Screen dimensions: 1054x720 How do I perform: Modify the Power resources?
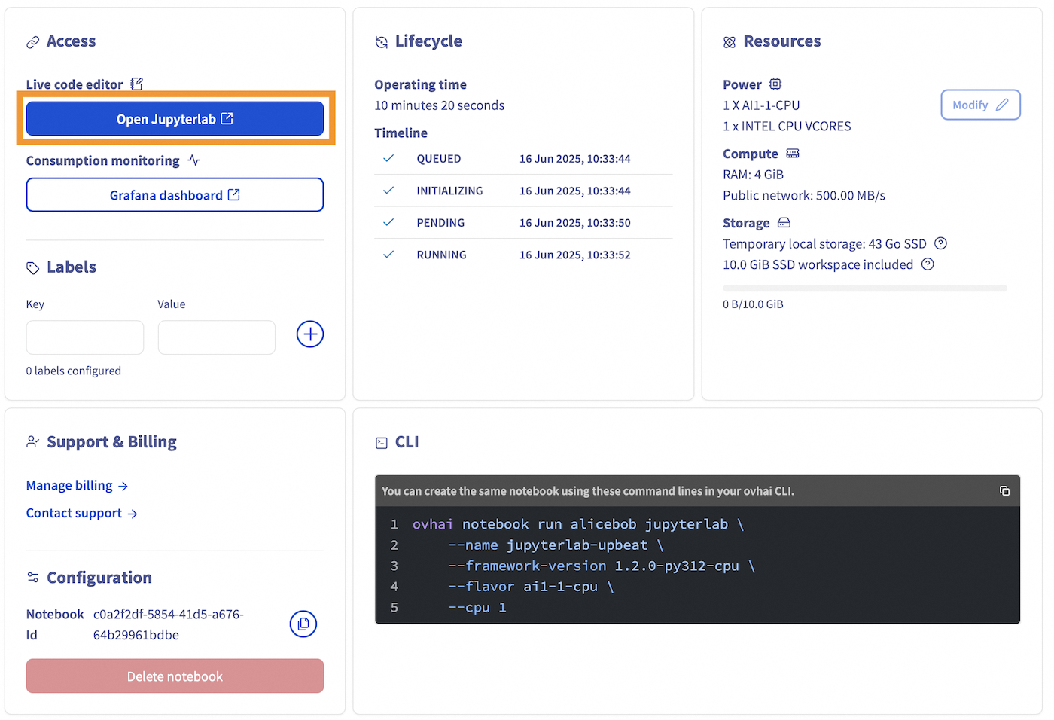[980, 105]
